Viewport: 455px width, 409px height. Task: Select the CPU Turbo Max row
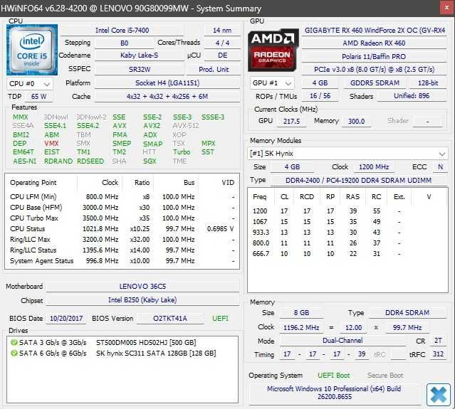click(122, 218)
